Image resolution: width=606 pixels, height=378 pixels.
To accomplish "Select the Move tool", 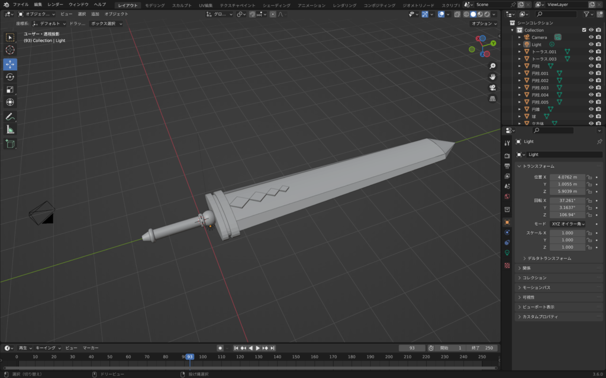I will 10,64.
